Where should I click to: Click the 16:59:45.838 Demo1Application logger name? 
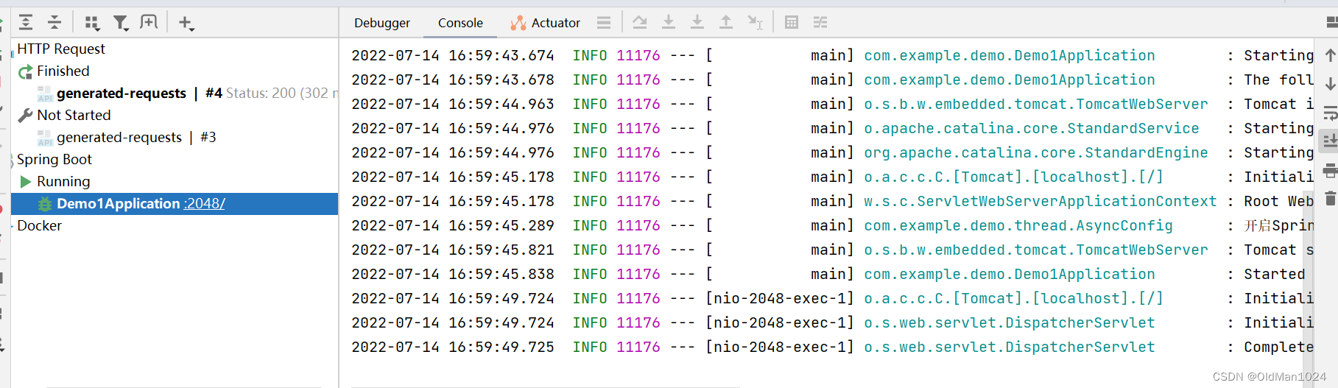tap(1010, 274)
